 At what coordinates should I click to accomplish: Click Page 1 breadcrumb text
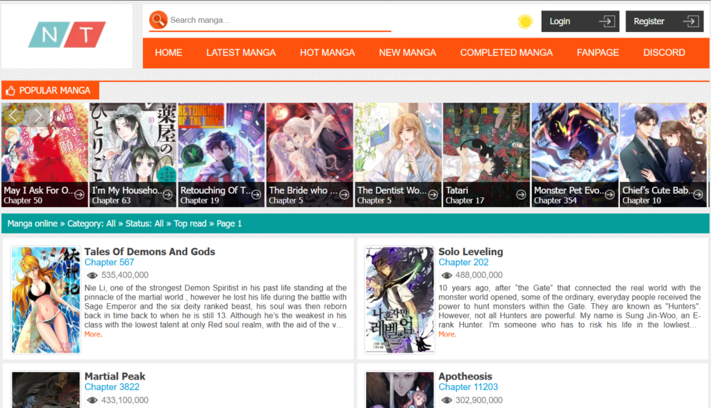click(x=229, y=224)
